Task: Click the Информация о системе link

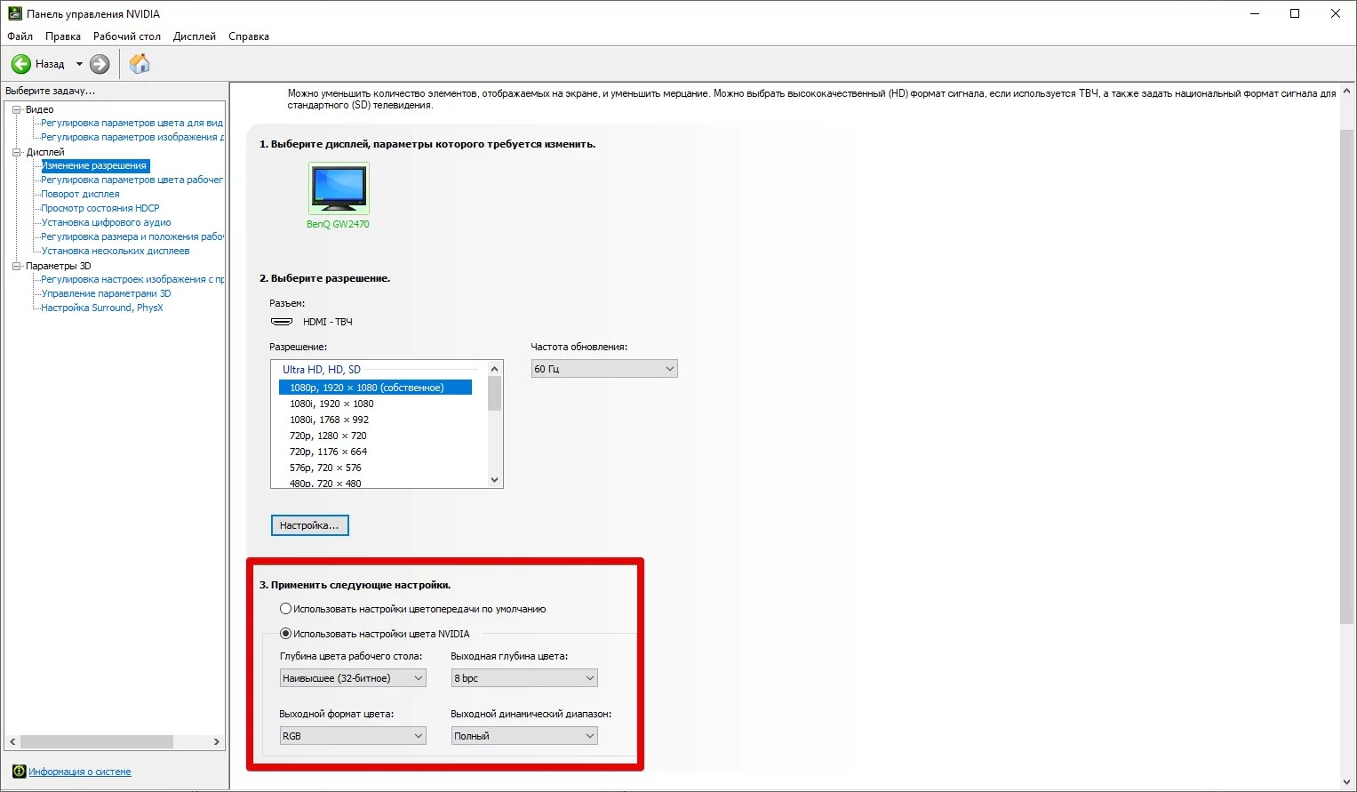Action: [80, 772]
